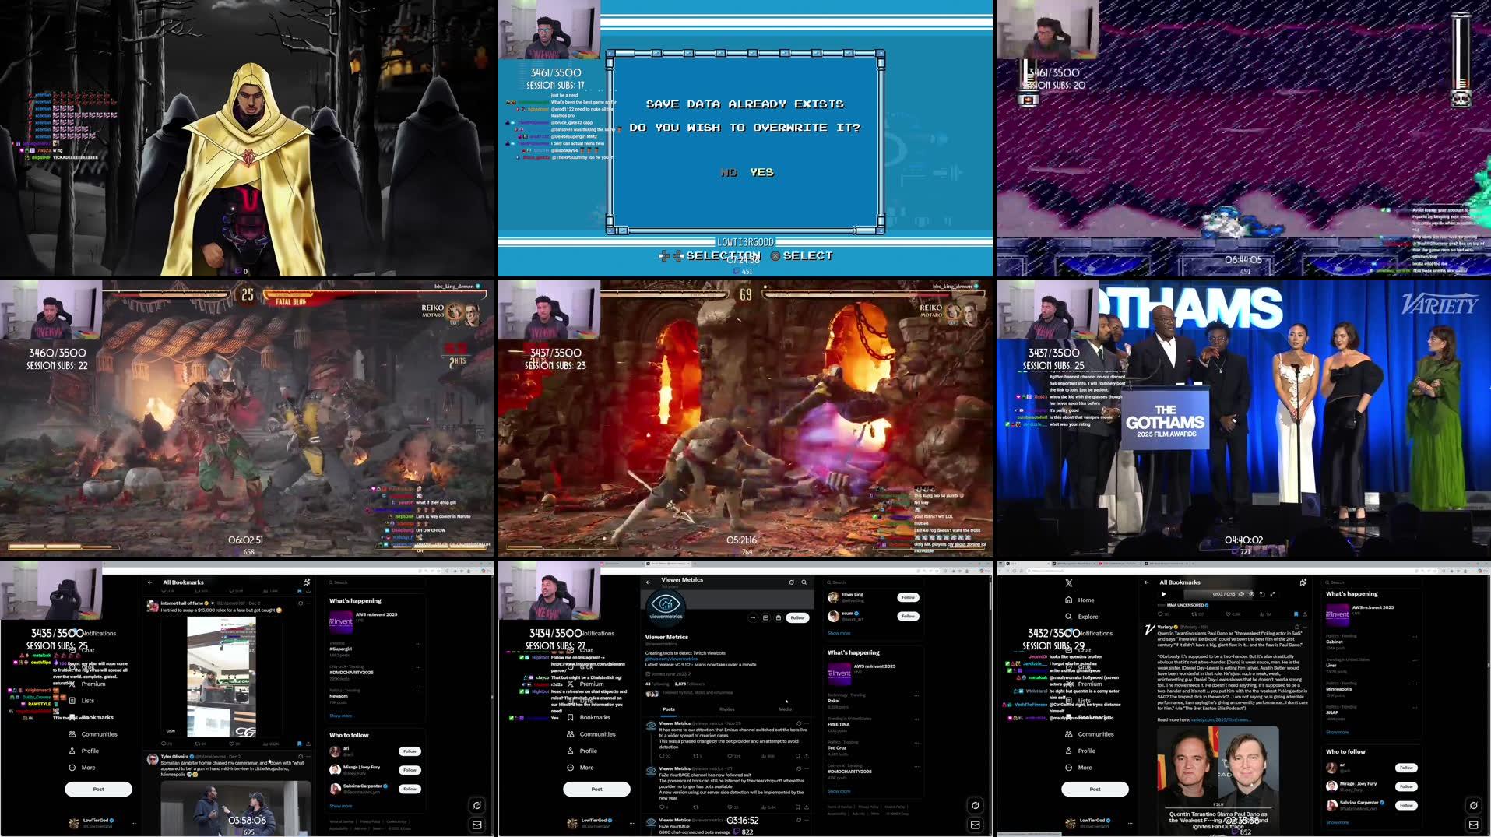The image size is (1491, 837).
Task: Open Grok from the X sidebar
Action: click(1071, 667)
